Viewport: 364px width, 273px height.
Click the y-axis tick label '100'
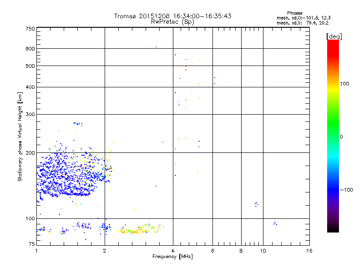point(30,219)
